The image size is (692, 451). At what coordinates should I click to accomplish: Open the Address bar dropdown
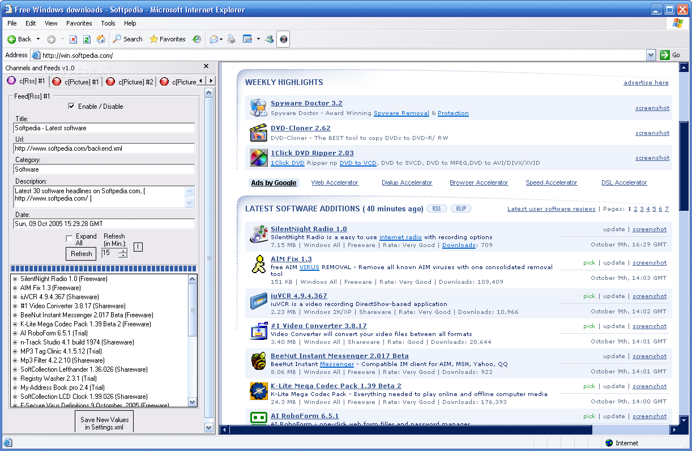click(x=651, y=55)
